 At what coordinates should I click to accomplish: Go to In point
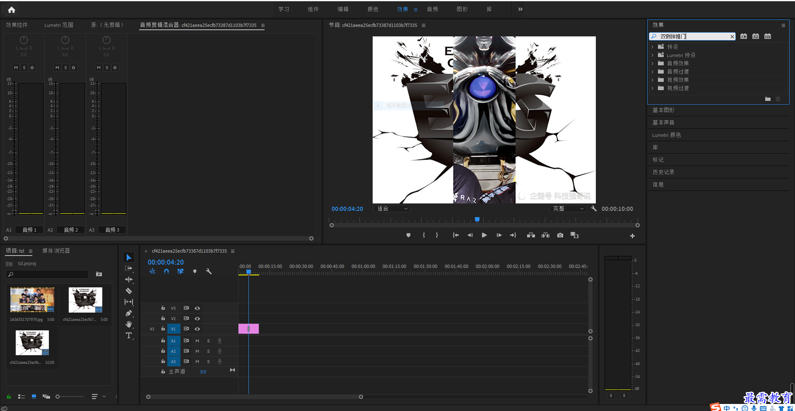pyautogui.click(x=455, y=235)
